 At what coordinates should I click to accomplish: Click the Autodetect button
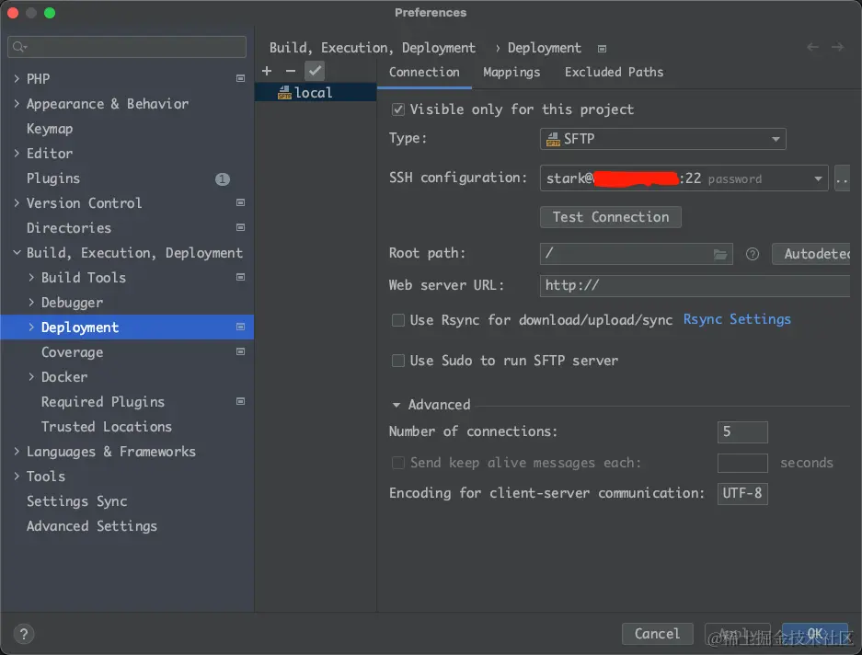point(811,254)
